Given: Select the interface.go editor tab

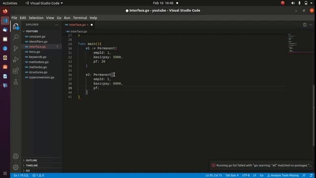Looking at the screenshot, I should (x=79, y=25).
